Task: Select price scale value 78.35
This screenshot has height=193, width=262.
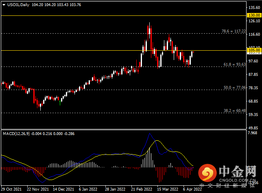Action: [254, 88]
